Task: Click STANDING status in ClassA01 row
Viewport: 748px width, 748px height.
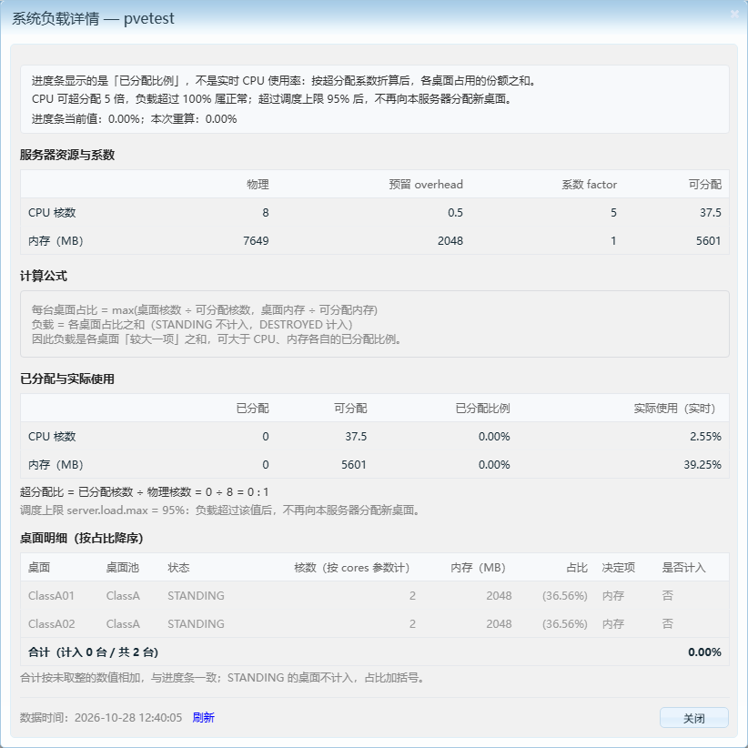Action: coord(196,595)
